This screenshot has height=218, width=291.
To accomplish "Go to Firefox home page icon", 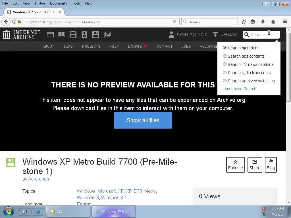I will point(273,22).
